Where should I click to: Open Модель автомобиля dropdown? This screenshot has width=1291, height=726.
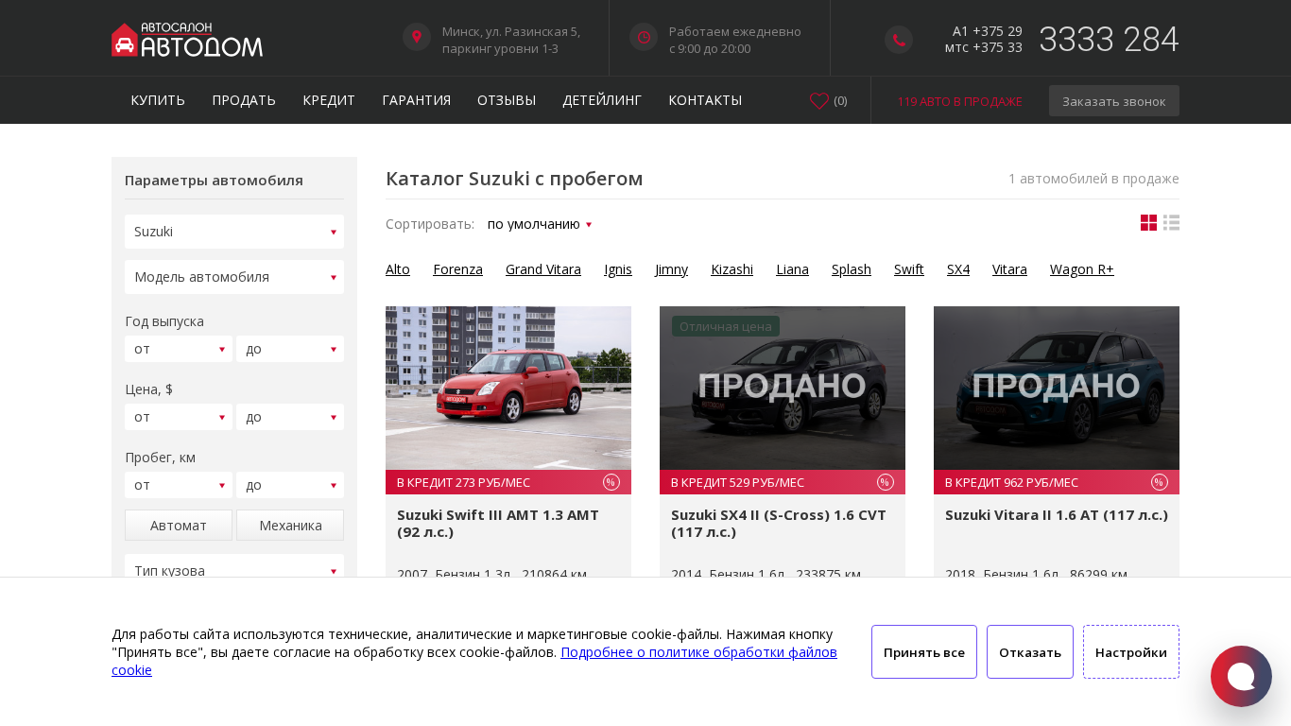coord(234,277)
